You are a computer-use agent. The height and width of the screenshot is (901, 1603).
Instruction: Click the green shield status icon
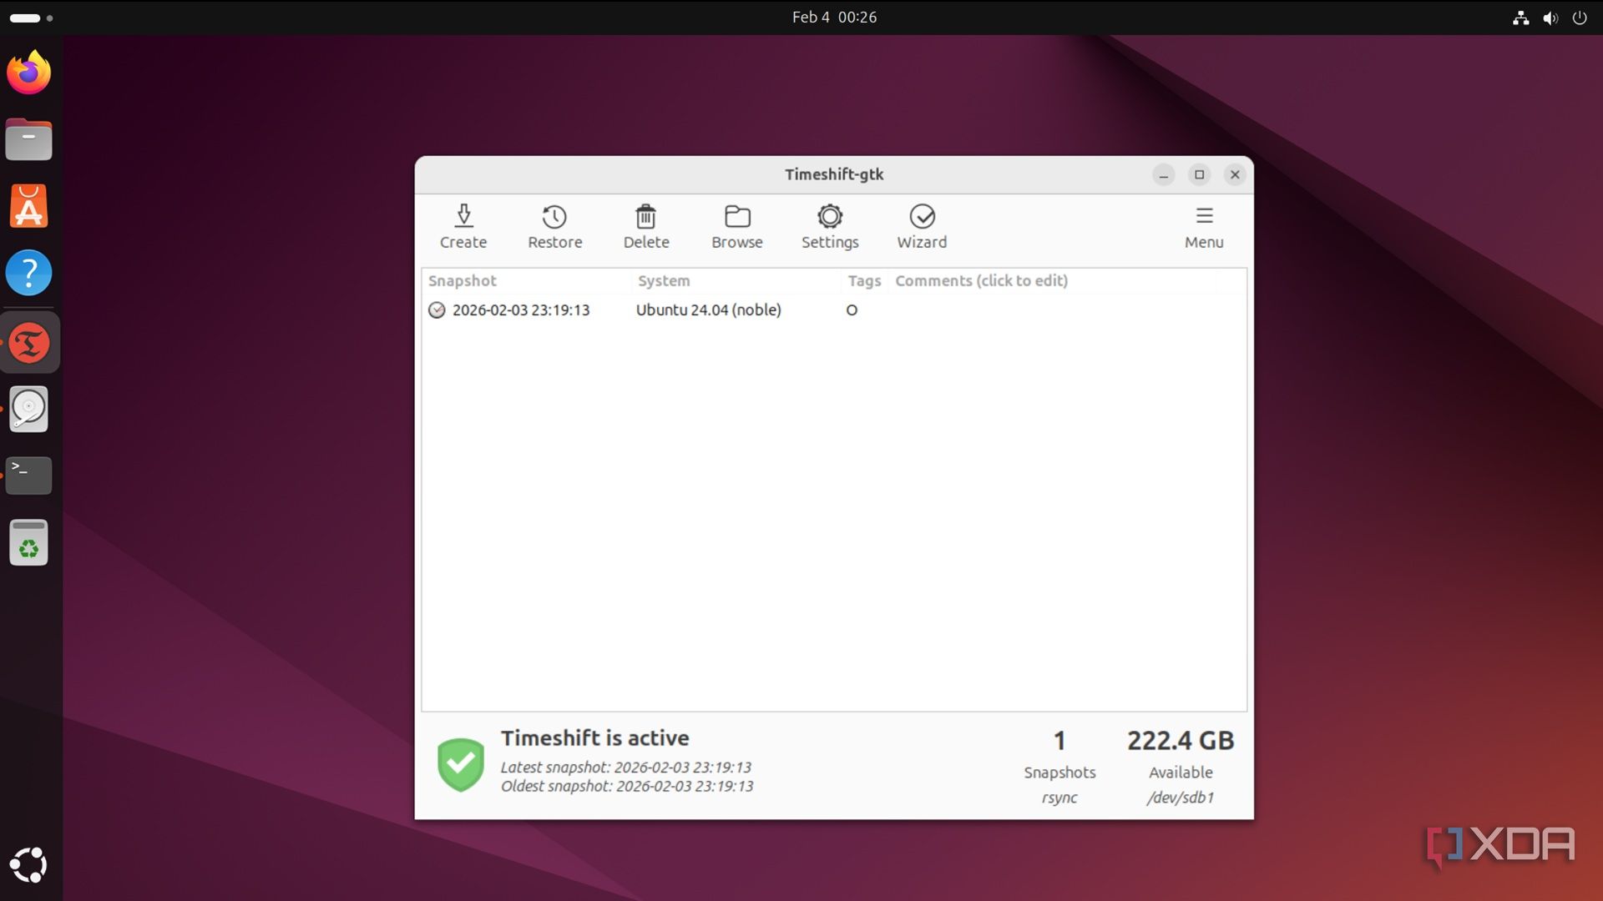coord(460,764)
